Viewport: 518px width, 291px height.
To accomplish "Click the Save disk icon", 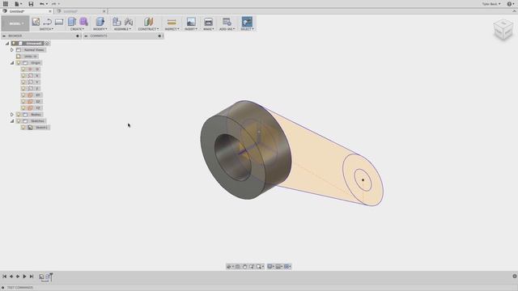I will pos(31,4).
